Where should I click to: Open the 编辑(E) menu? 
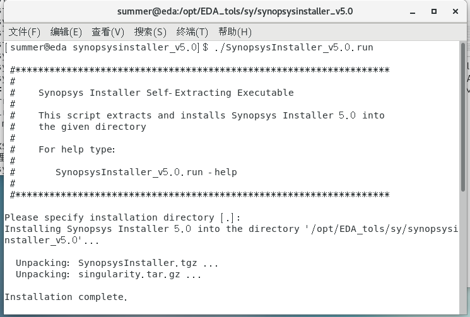[66, 32]
